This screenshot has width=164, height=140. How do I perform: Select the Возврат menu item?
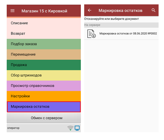(44, 34)
